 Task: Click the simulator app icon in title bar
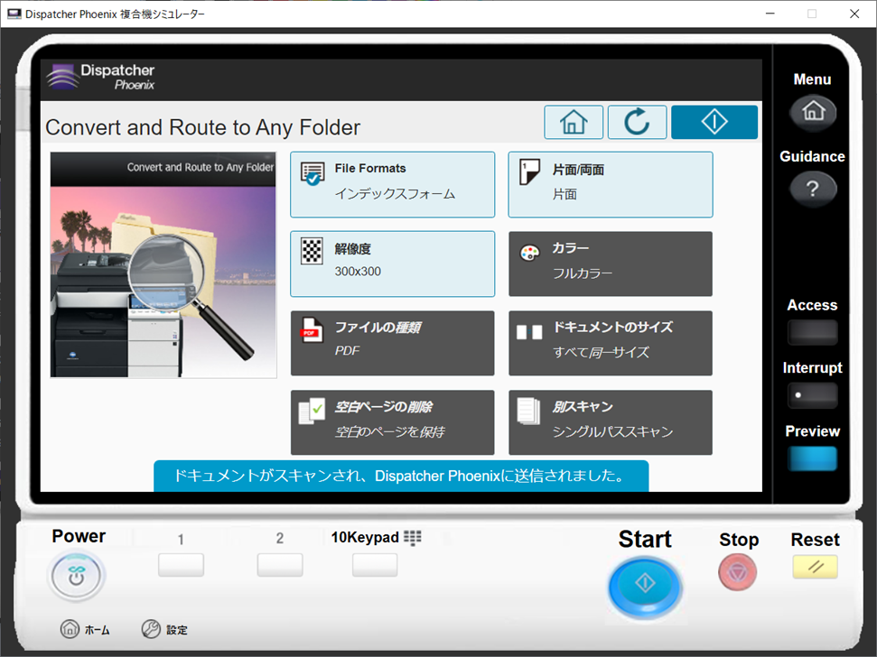[14, 14]
